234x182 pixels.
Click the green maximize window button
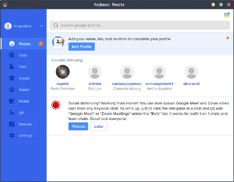[x=221, y=5]
